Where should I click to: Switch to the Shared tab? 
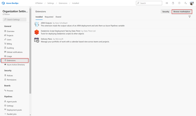pyautogui.click(x=58, y=17)
